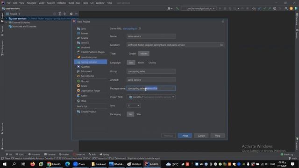The image size is (299, 168).
Task: Open Help for New Project dialog
Action: pyautogui.click(x=218, y=136)
